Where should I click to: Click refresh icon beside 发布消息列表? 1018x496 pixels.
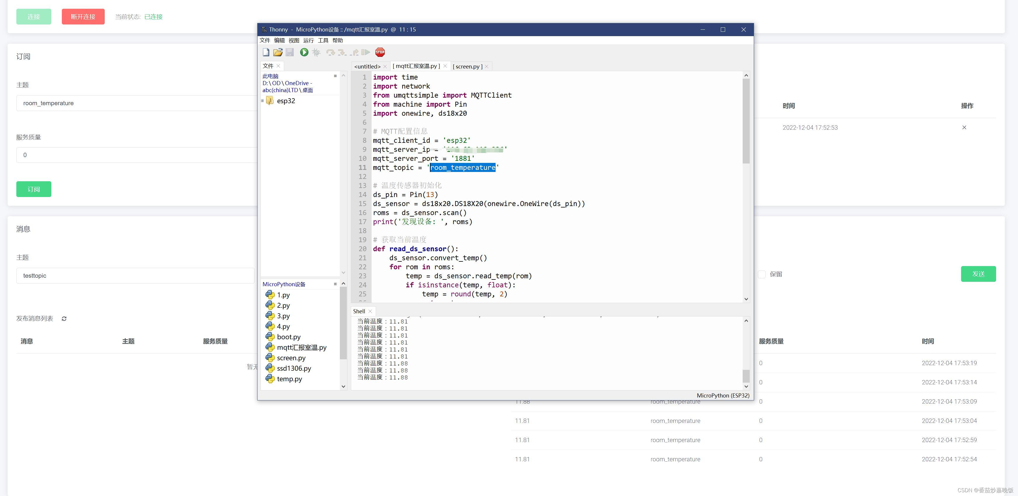click(64, 319)
